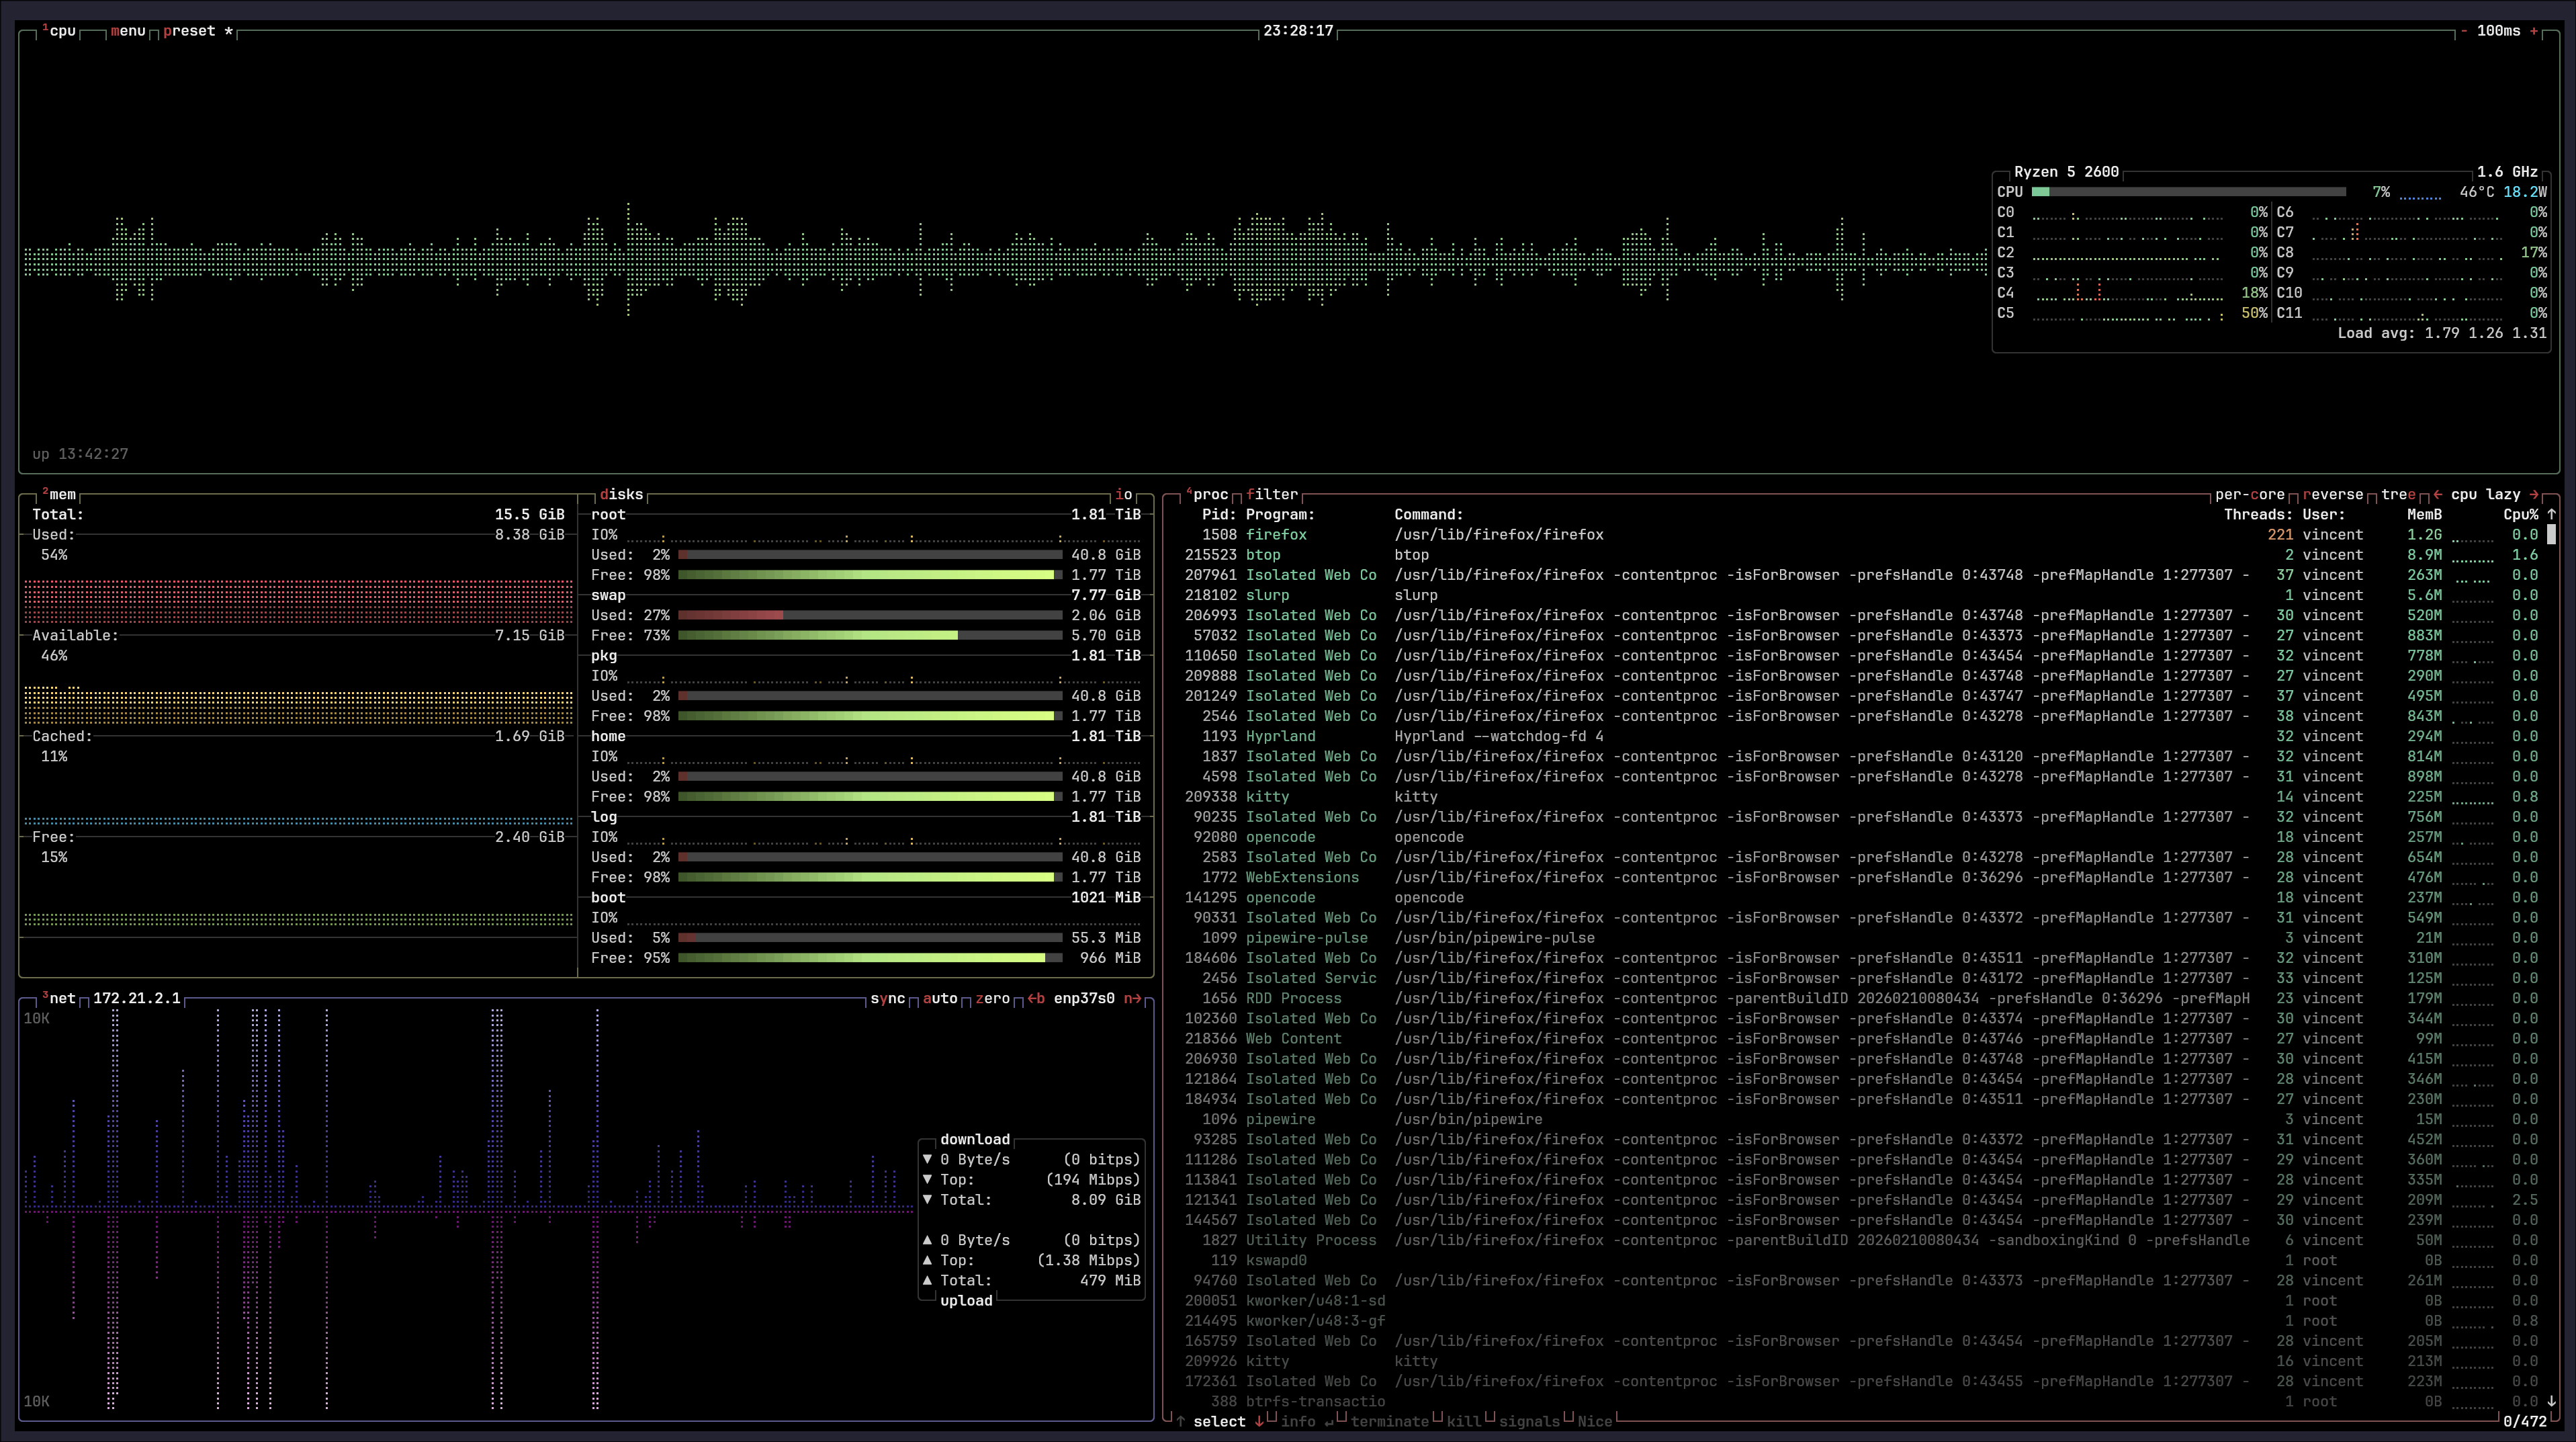Select next sorting column with right arrow
Screen dimensions: 2576x1442
[2534, 495]
